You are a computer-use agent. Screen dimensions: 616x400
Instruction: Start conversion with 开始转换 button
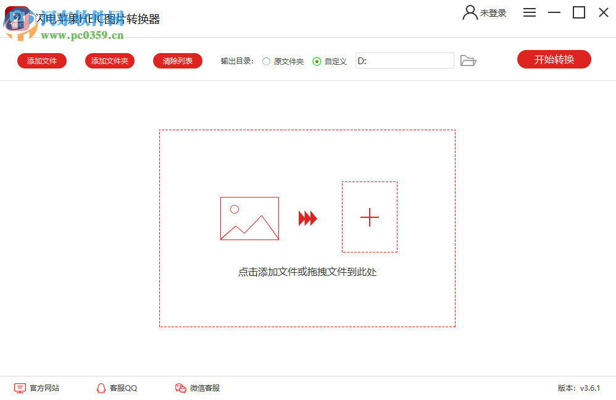[554, 59]
